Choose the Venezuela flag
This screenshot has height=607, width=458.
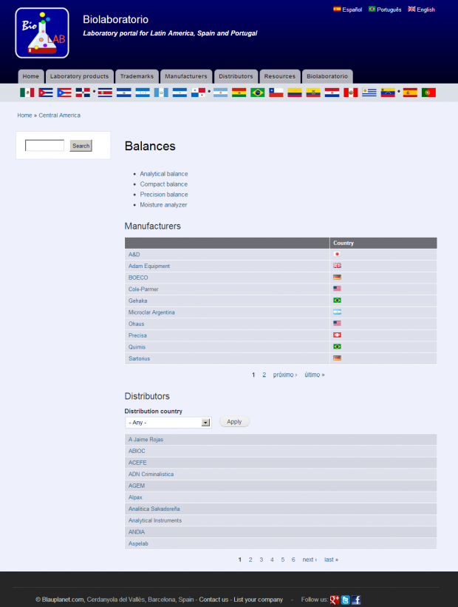pos(388,93)
